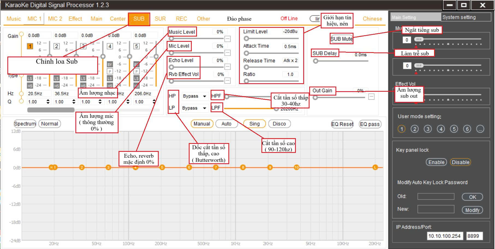
Task: Step band 2 Q value spinner
Action: tap(74, 102)
